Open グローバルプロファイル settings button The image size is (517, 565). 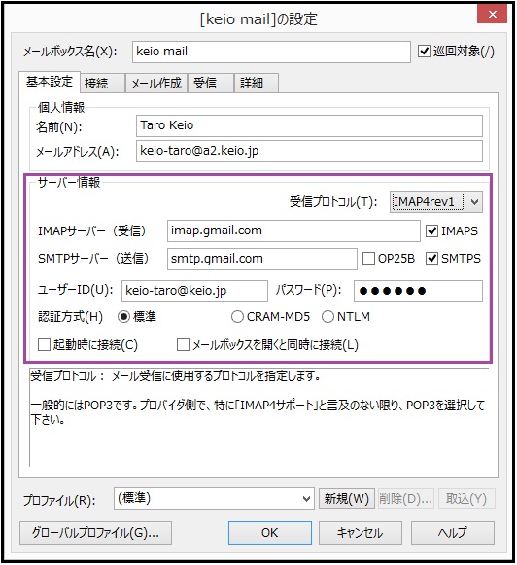(95, 533)
